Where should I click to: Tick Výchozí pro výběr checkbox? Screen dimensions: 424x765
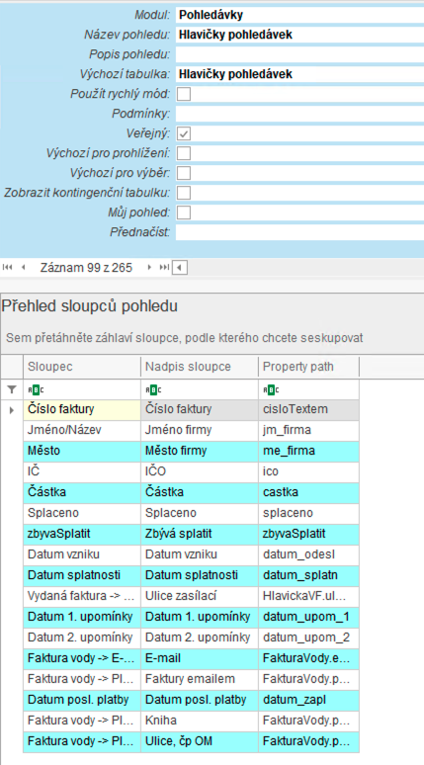pyautogui.click(x=184, y=173)
